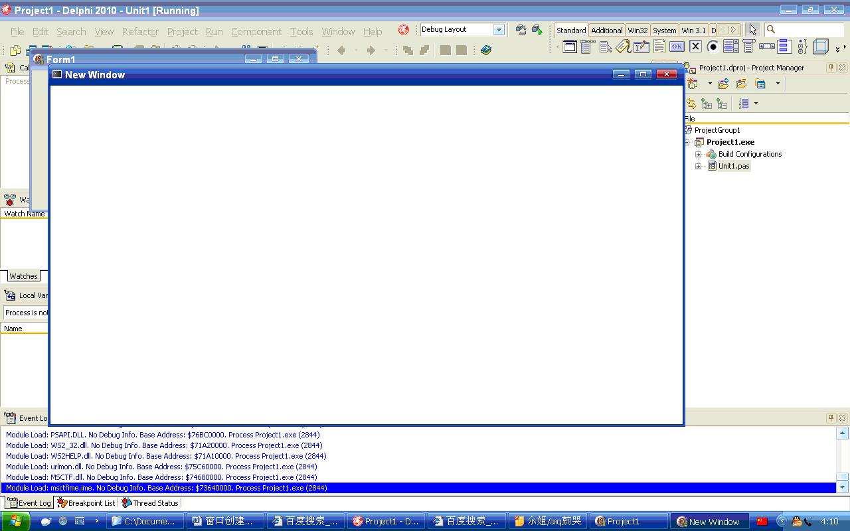
Task: Click the Sync project tree icon
Action: (691, 104)
